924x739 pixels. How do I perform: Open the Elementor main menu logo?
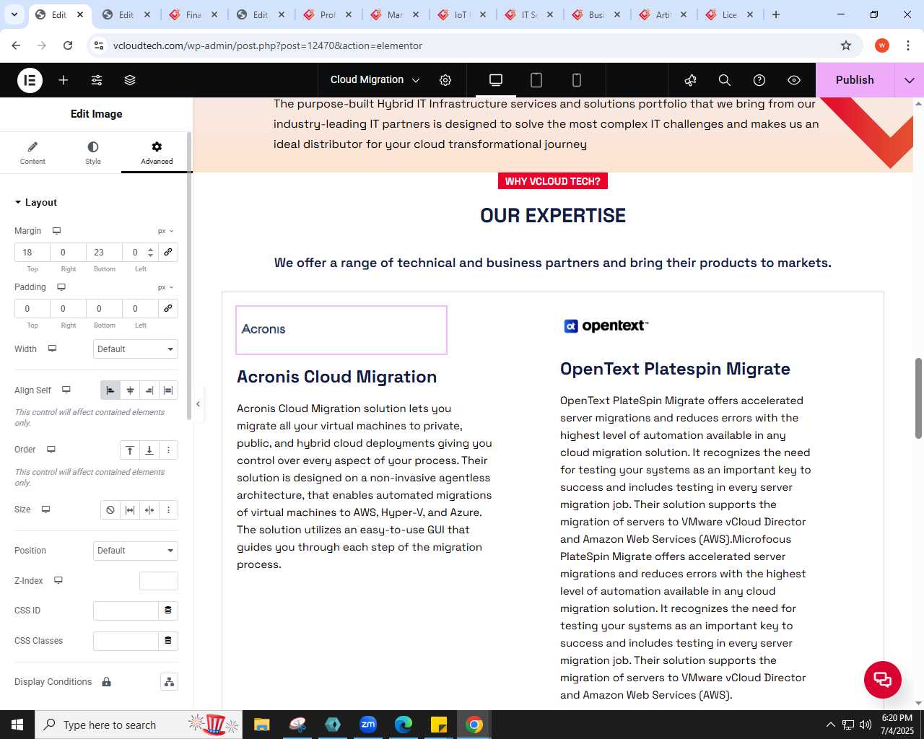click(30, 80)
